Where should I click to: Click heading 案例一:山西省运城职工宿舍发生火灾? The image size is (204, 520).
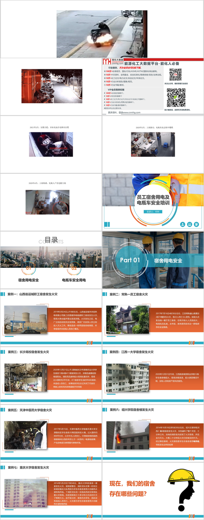(32, 294)
